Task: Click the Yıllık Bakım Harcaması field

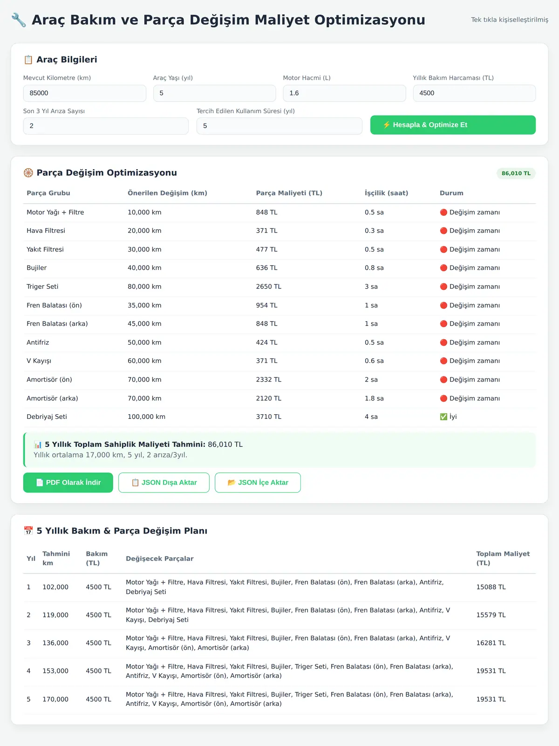Action: (474, 93)
